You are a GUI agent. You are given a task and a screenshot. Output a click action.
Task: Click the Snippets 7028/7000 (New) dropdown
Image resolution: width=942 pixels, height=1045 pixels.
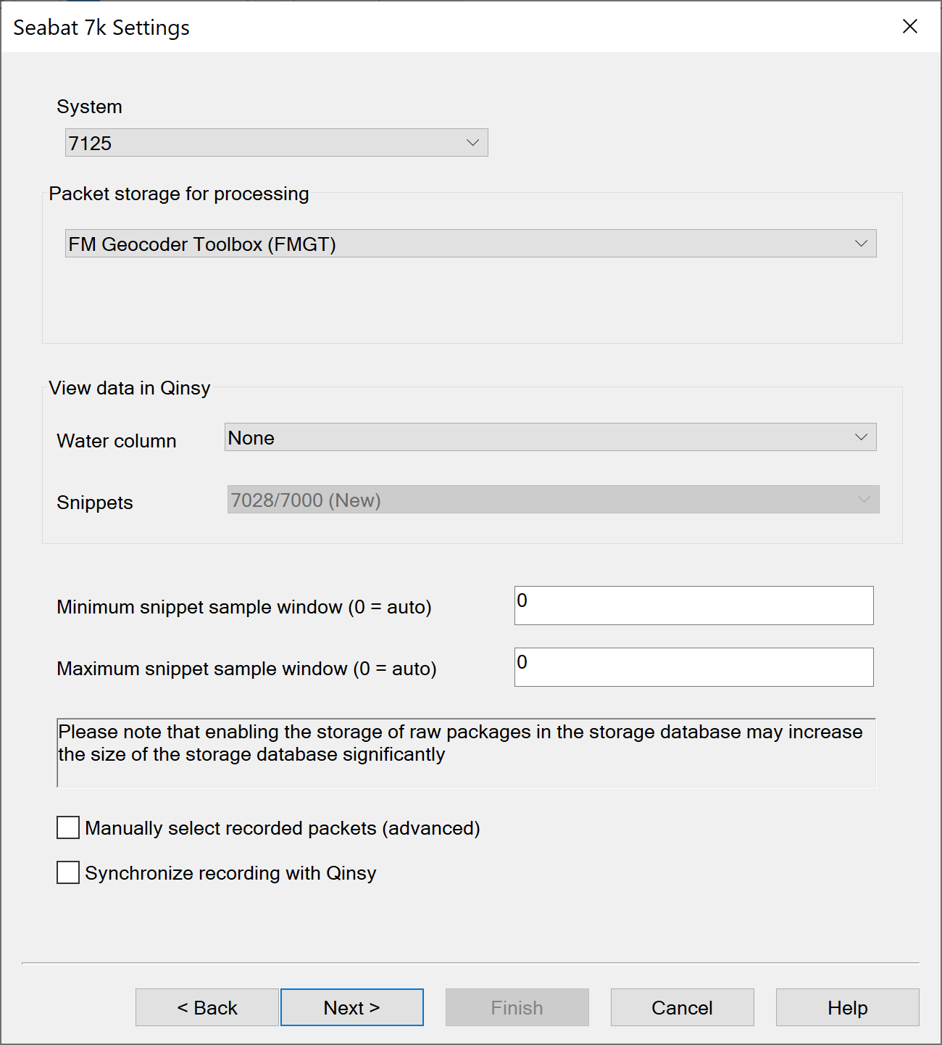pos(552,500)
